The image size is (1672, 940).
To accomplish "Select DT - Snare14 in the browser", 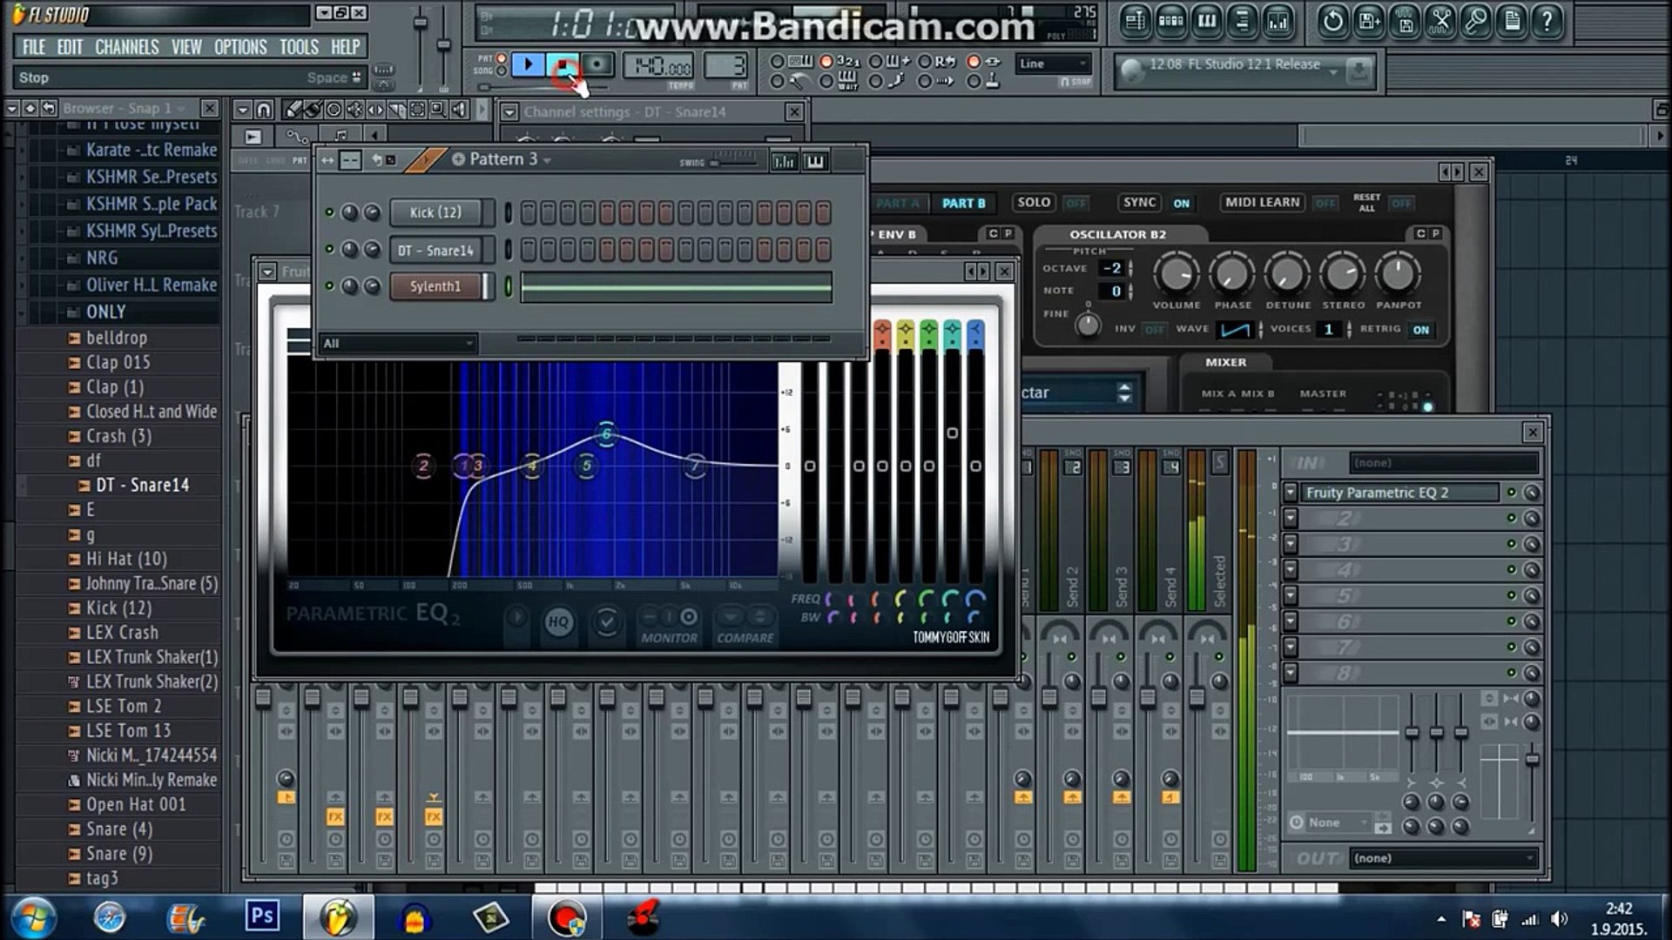I will [x=142, y=485].
